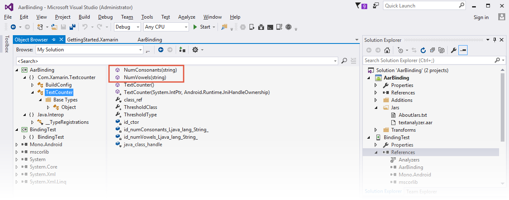The width and height of the screenshot is (509, 200).
Task: Click the Open File toolbar icon
Action: tap(54, 27)
